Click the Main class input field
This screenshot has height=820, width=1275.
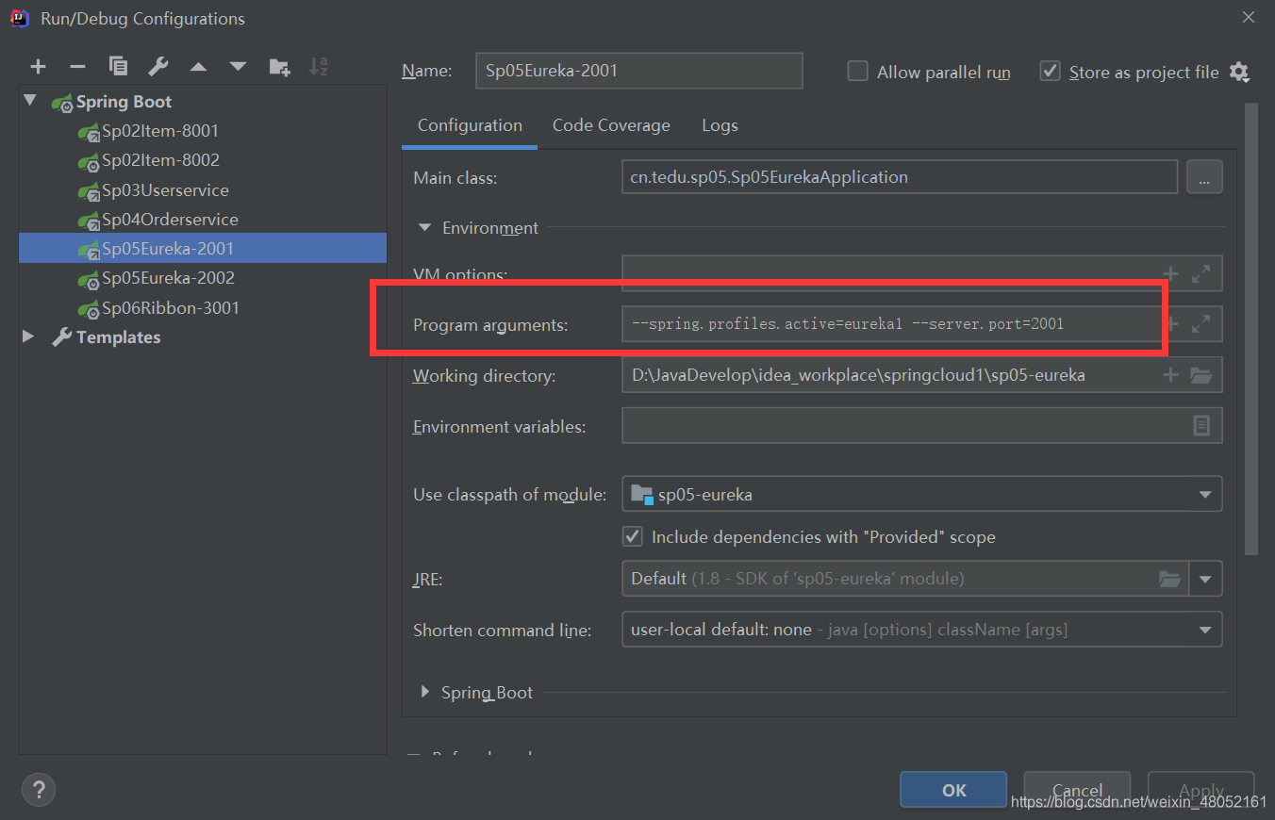pos(900,177)
